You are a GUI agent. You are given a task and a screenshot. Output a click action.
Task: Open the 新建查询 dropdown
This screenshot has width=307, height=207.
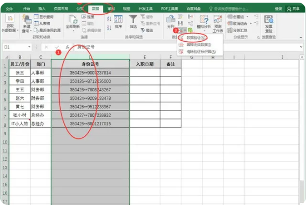tap(26, 24)
